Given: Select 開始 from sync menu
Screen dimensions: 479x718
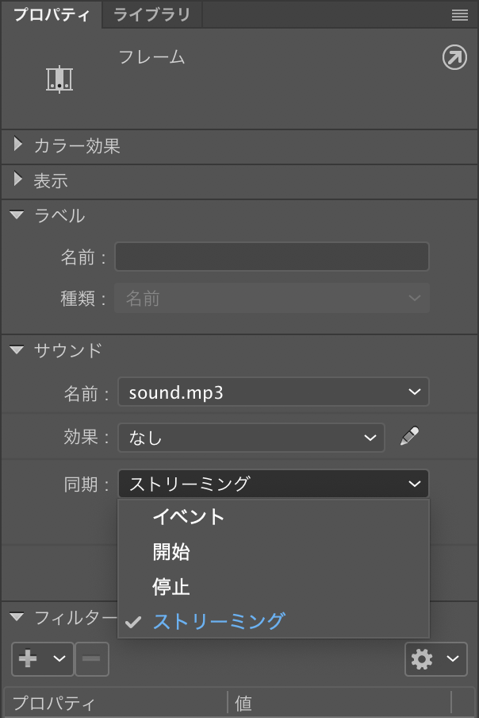Looking at the screenshot, I should pyautogui.click(x=274, y=552).
